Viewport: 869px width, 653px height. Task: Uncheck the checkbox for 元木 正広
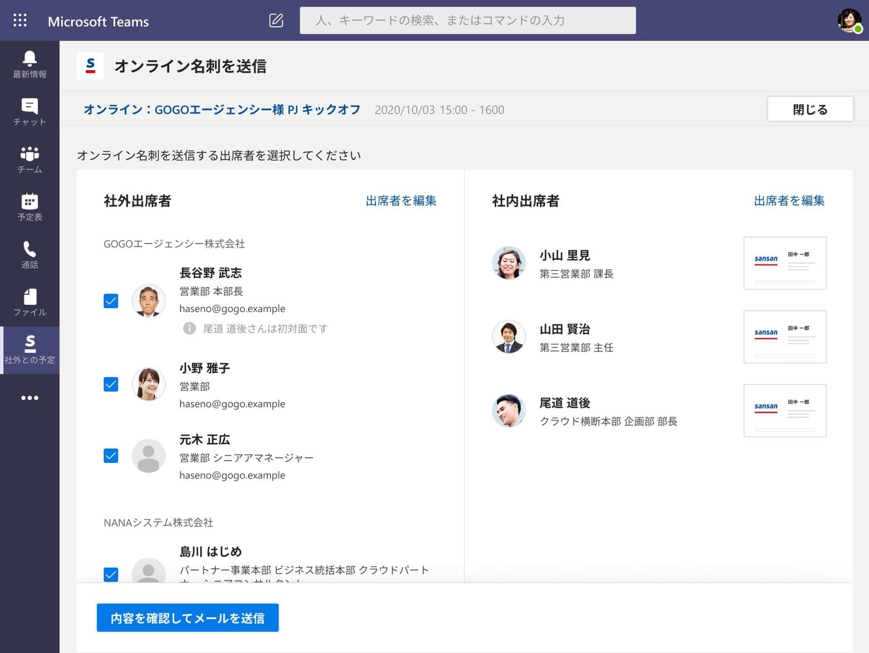111,456
